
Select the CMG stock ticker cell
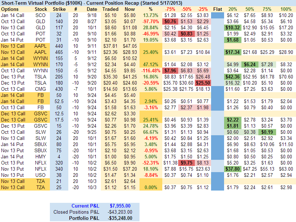click(40, 89)
